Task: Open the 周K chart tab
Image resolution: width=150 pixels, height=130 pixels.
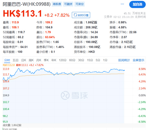Action: pyautogui.click(x=31, y=60)
